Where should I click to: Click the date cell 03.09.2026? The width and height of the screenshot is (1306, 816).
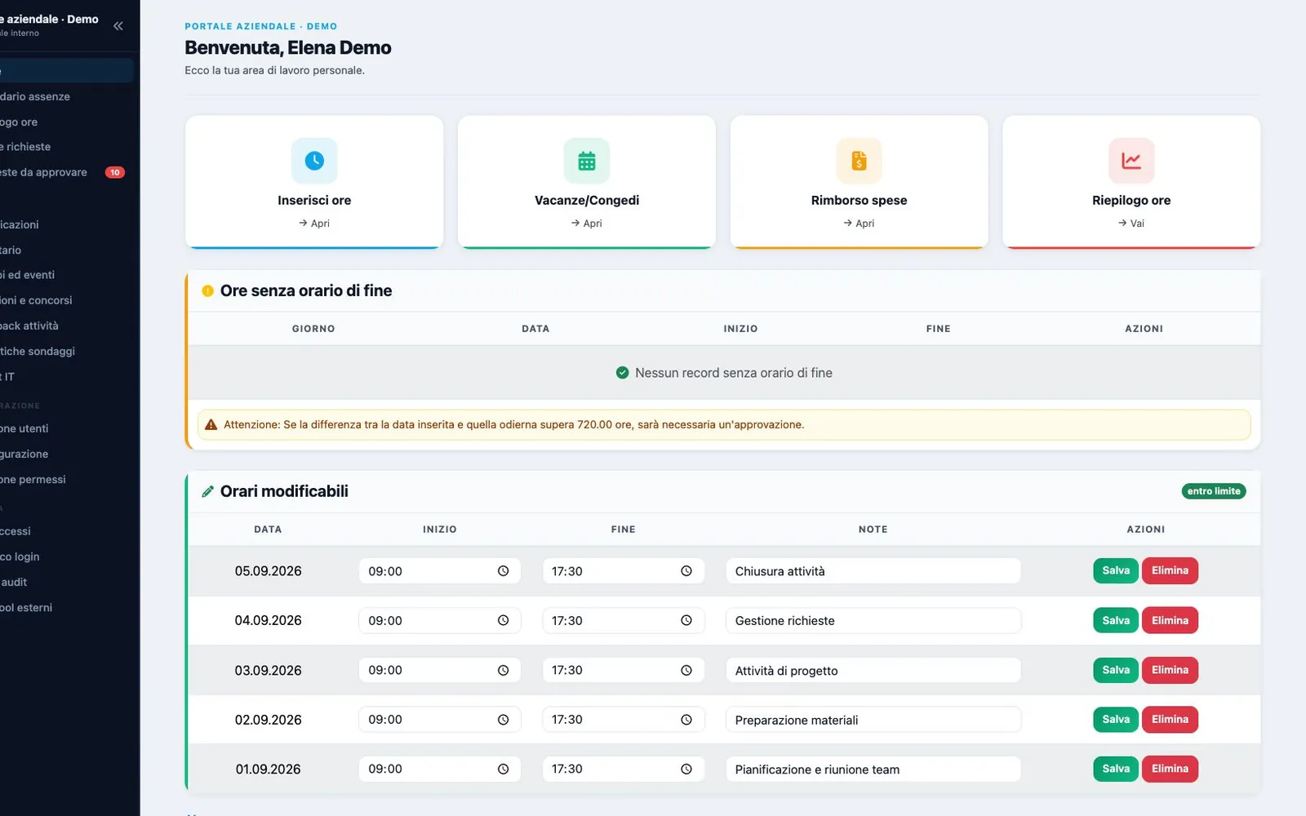tap(269, 670)
